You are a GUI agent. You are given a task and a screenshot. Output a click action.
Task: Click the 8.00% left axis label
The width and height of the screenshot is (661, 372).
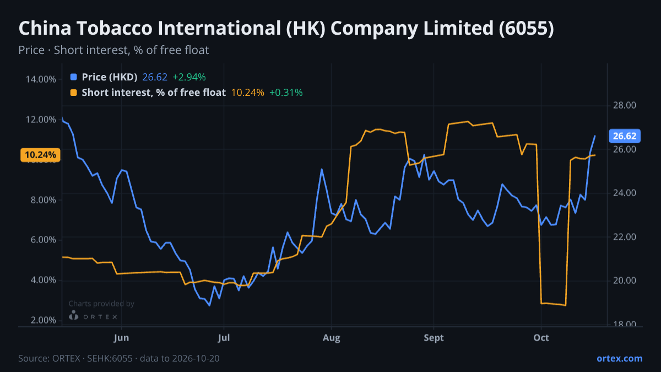click(x=43, y=200)
